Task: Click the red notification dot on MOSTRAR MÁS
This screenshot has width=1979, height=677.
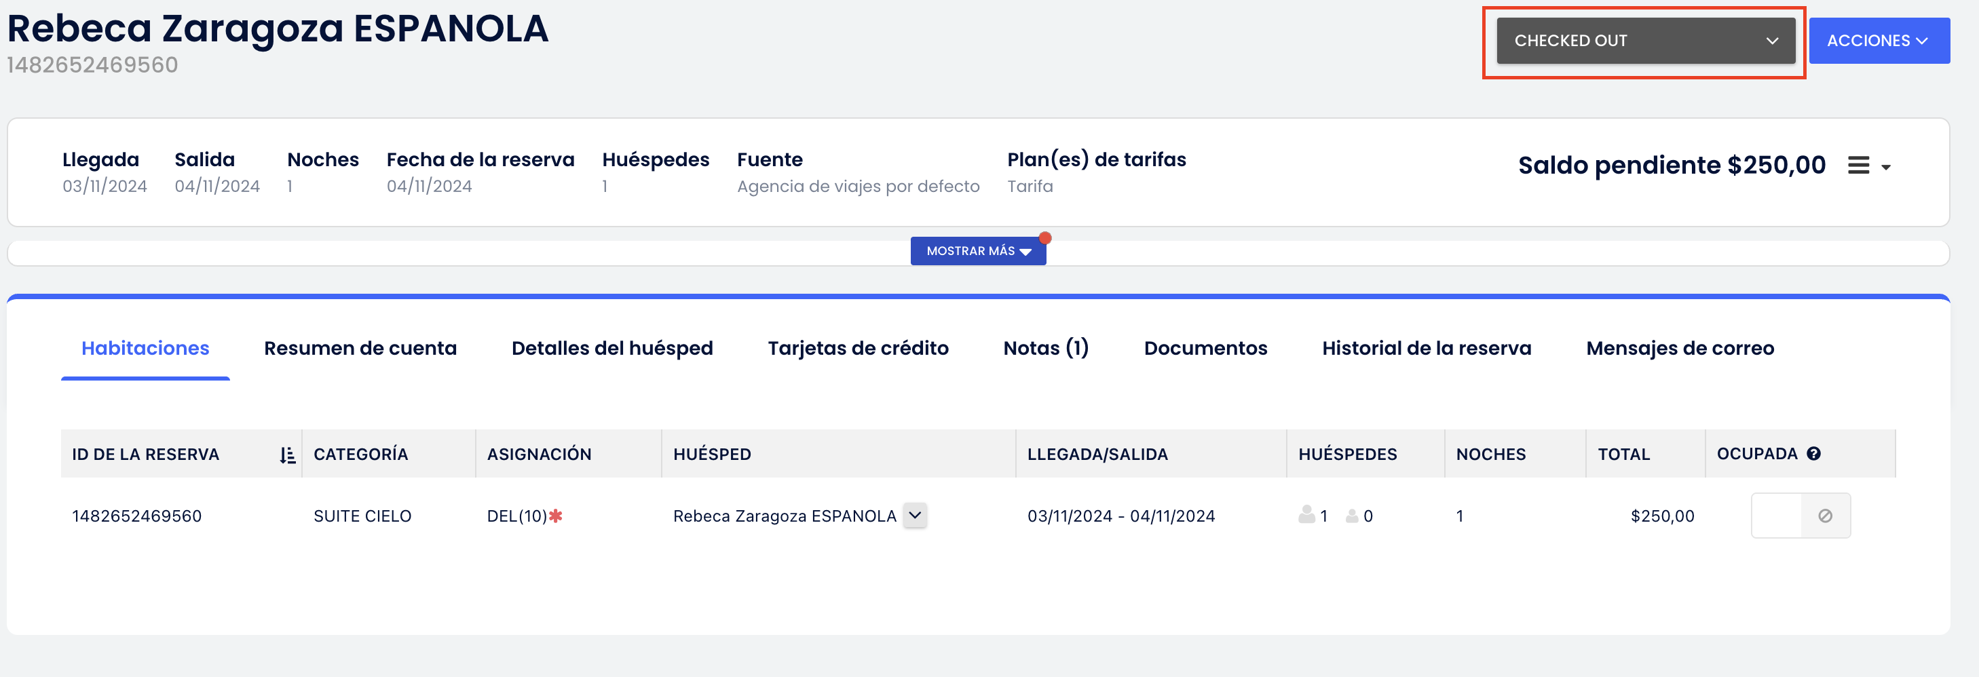Action: (x=1045, y=238)
